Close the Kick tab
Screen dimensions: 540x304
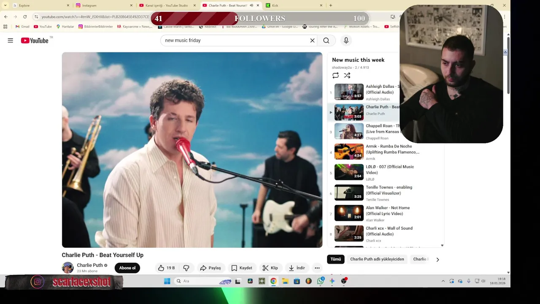tap(321, 5)
